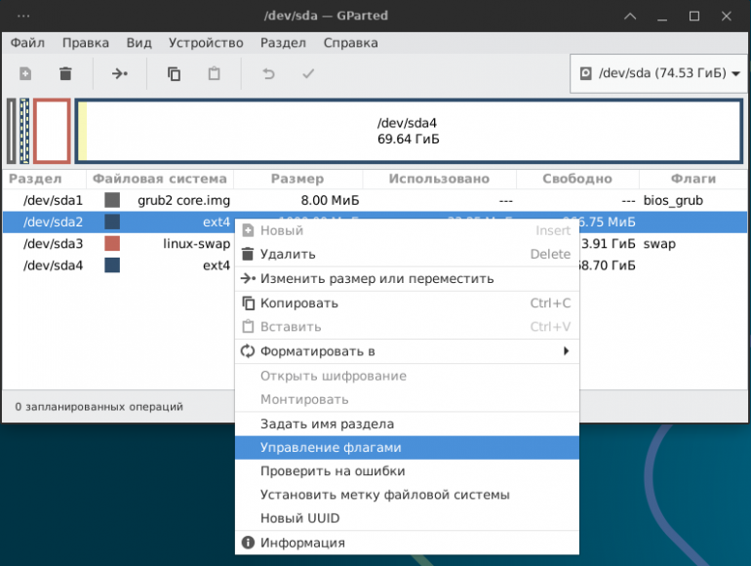Click the copy icon beside Копировать

point(248,303)
